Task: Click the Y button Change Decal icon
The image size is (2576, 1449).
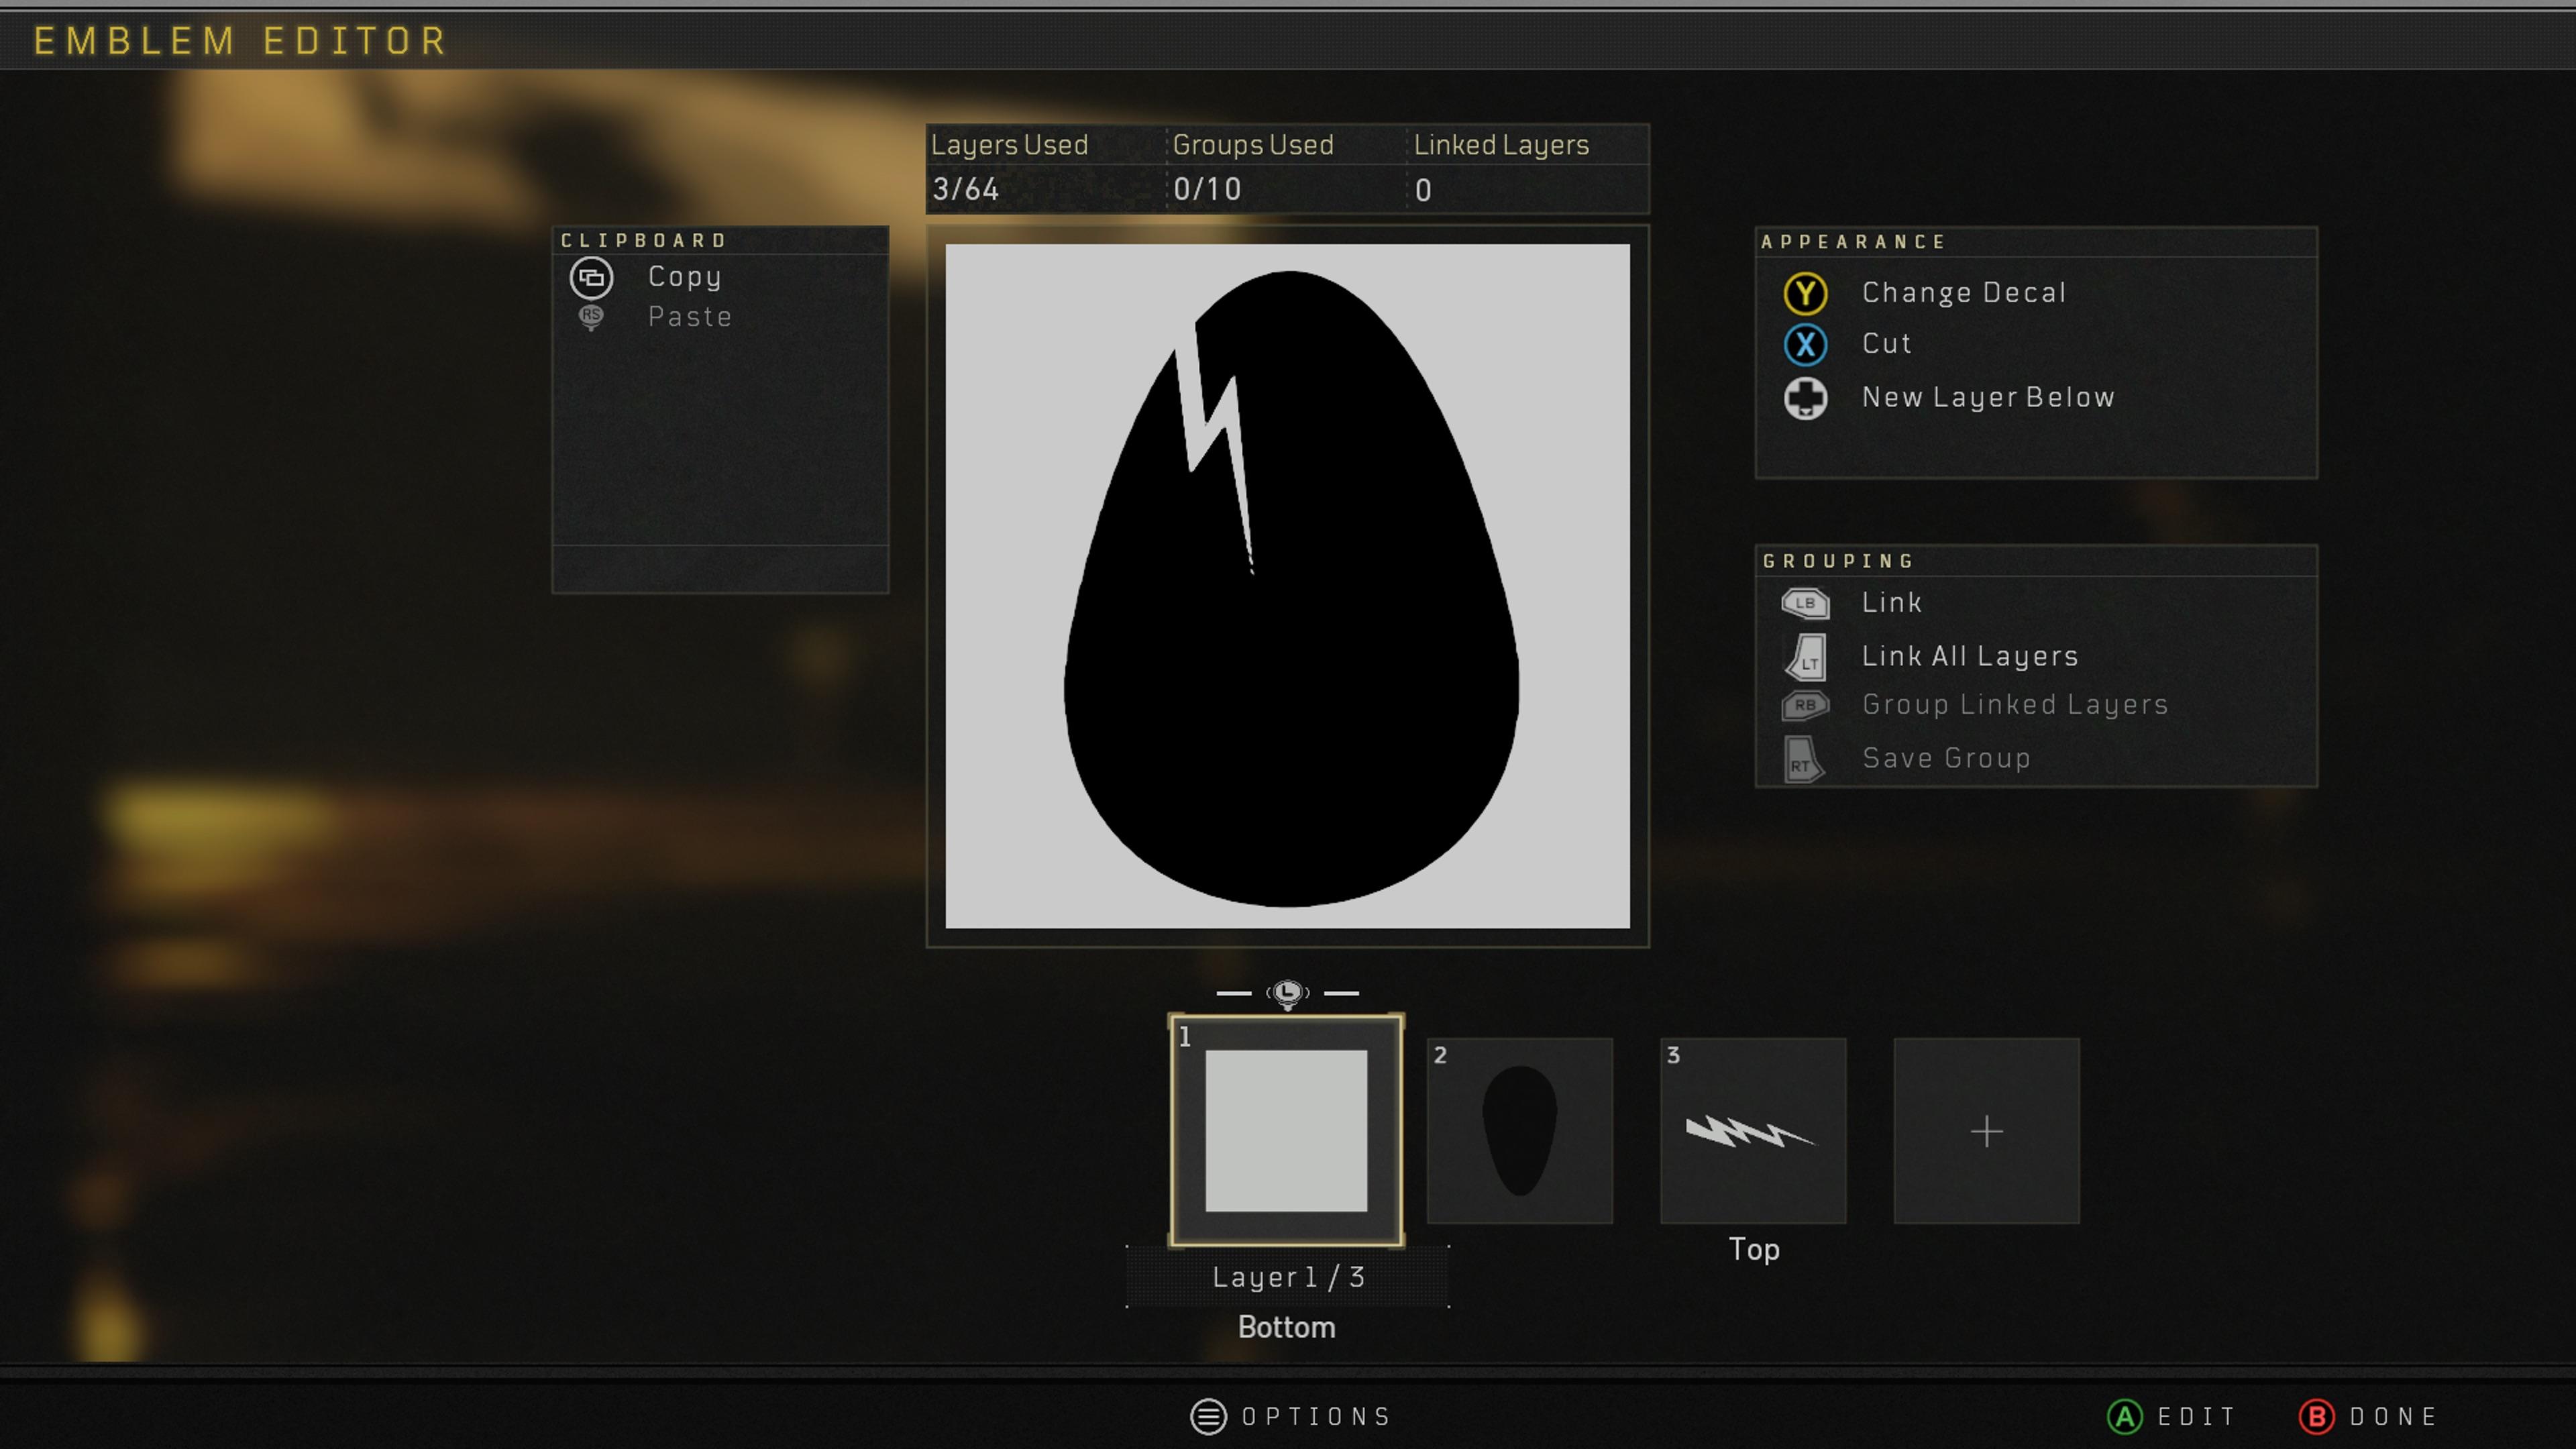Action: click(x=1805, y=293)
